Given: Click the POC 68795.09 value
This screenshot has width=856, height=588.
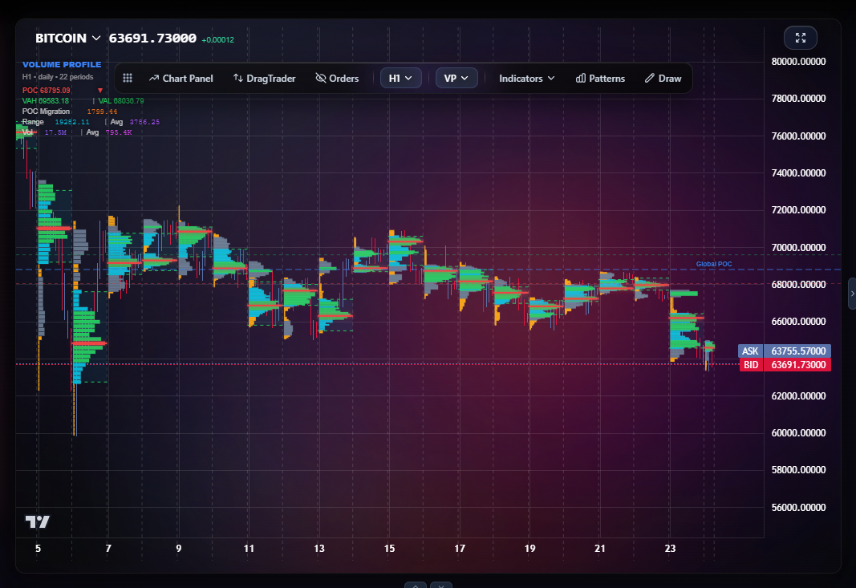Looking at the screenshot, I should [47, 90].
